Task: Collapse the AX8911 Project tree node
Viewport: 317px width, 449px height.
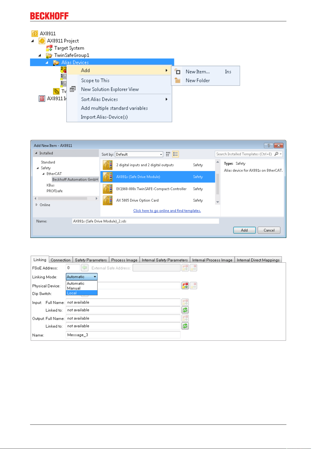Action: coord(32,41)
